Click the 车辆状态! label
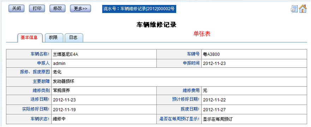 click(x=40, y=119)
